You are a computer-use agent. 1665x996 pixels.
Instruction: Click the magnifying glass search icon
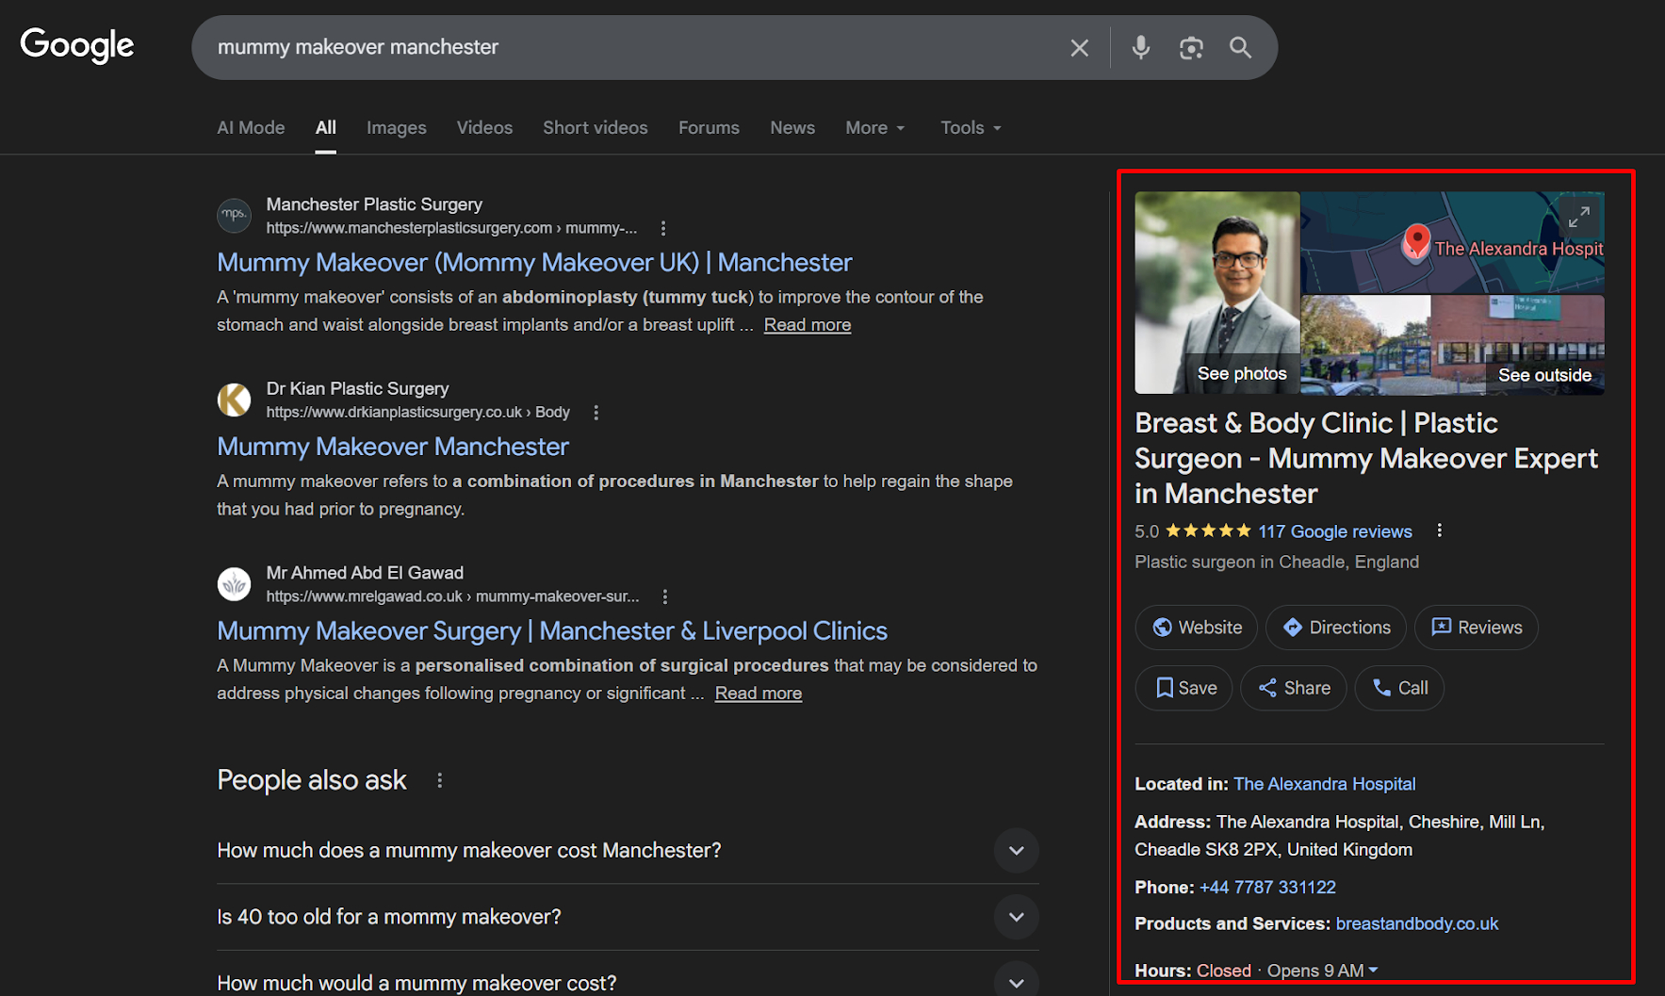1240,48
